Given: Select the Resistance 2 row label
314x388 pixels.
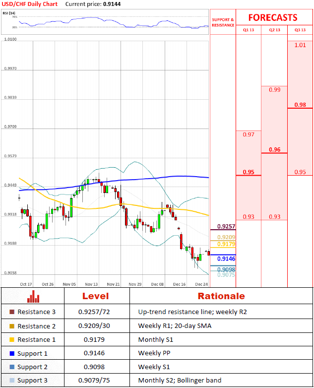Looking at the screenshot, I should (x=36, y=326).
